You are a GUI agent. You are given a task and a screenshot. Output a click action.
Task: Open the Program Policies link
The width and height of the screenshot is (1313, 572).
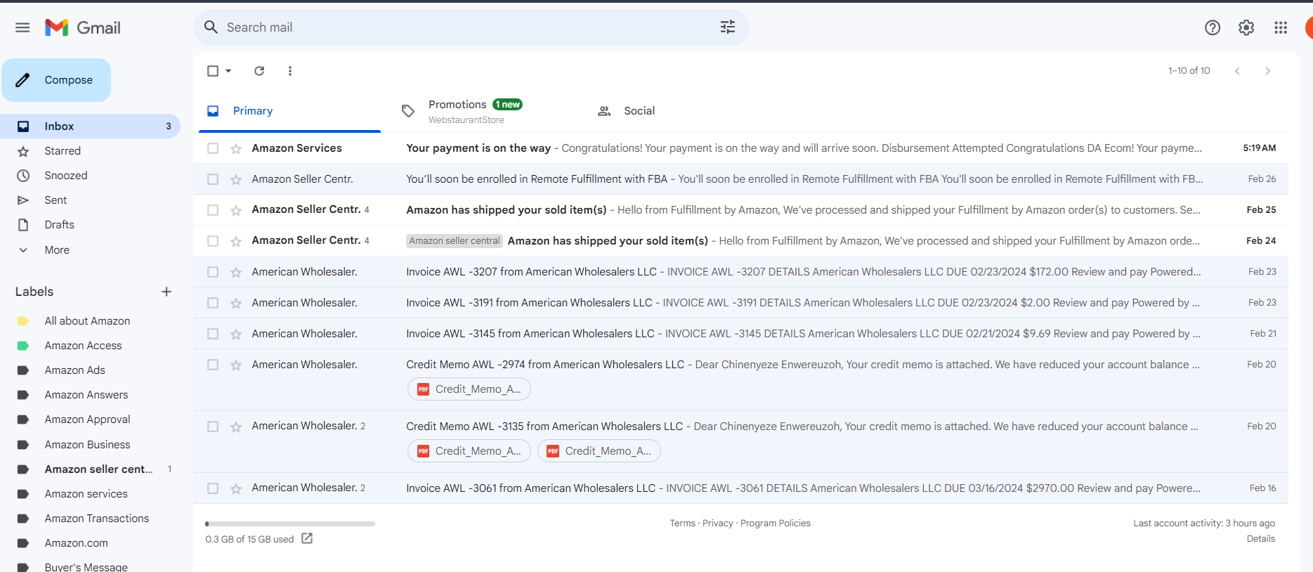(x=776, y=524)
